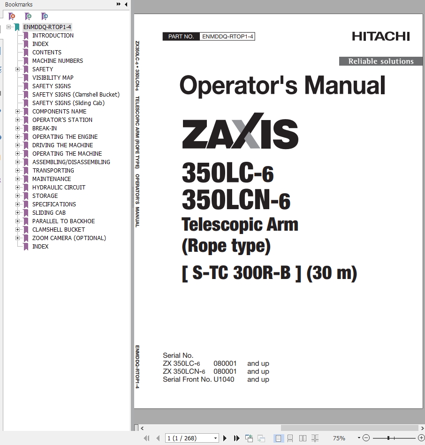
Task: Click the horizontal scrollbar left arrow
Action: 142,428
